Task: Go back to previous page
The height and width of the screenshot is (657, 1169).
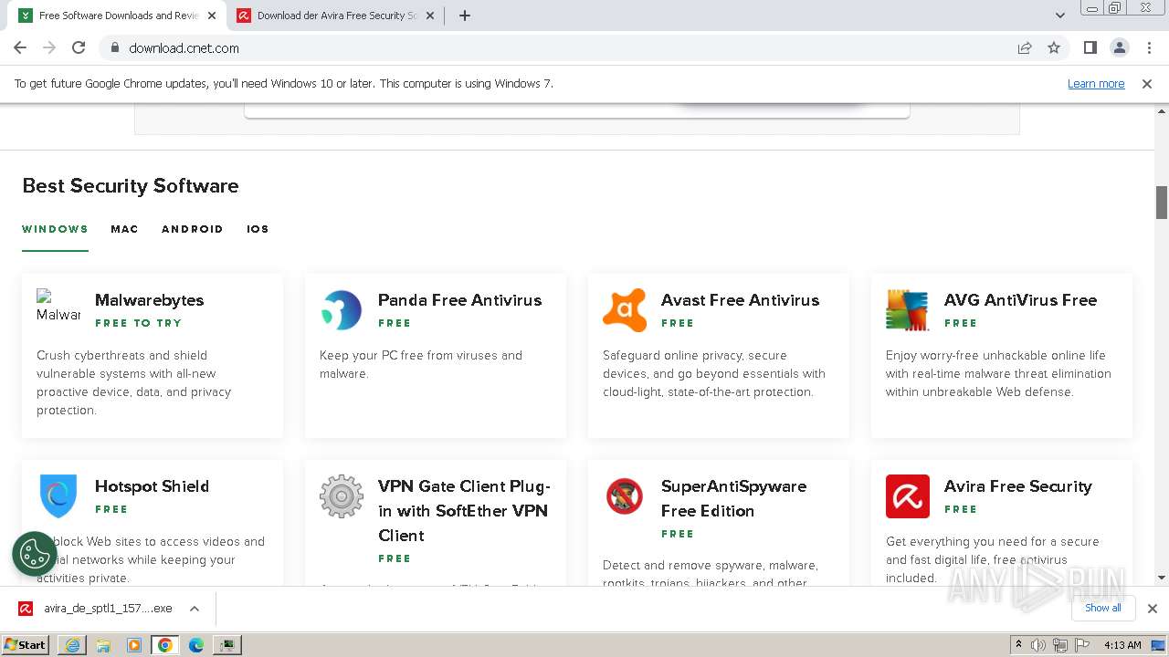Action: coord(20,47)
